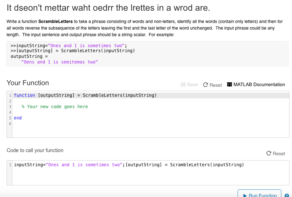This screenshot has height=197, width=292.
Task: Click line number 3 in the editor
Action: click(x=10, y=107)
